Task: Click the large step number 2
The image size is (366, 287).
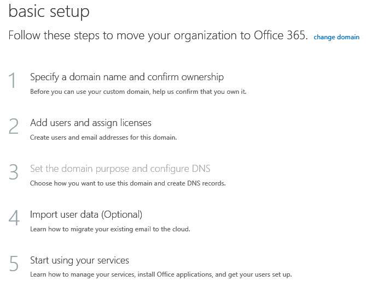Action: (x=14, y=127)
